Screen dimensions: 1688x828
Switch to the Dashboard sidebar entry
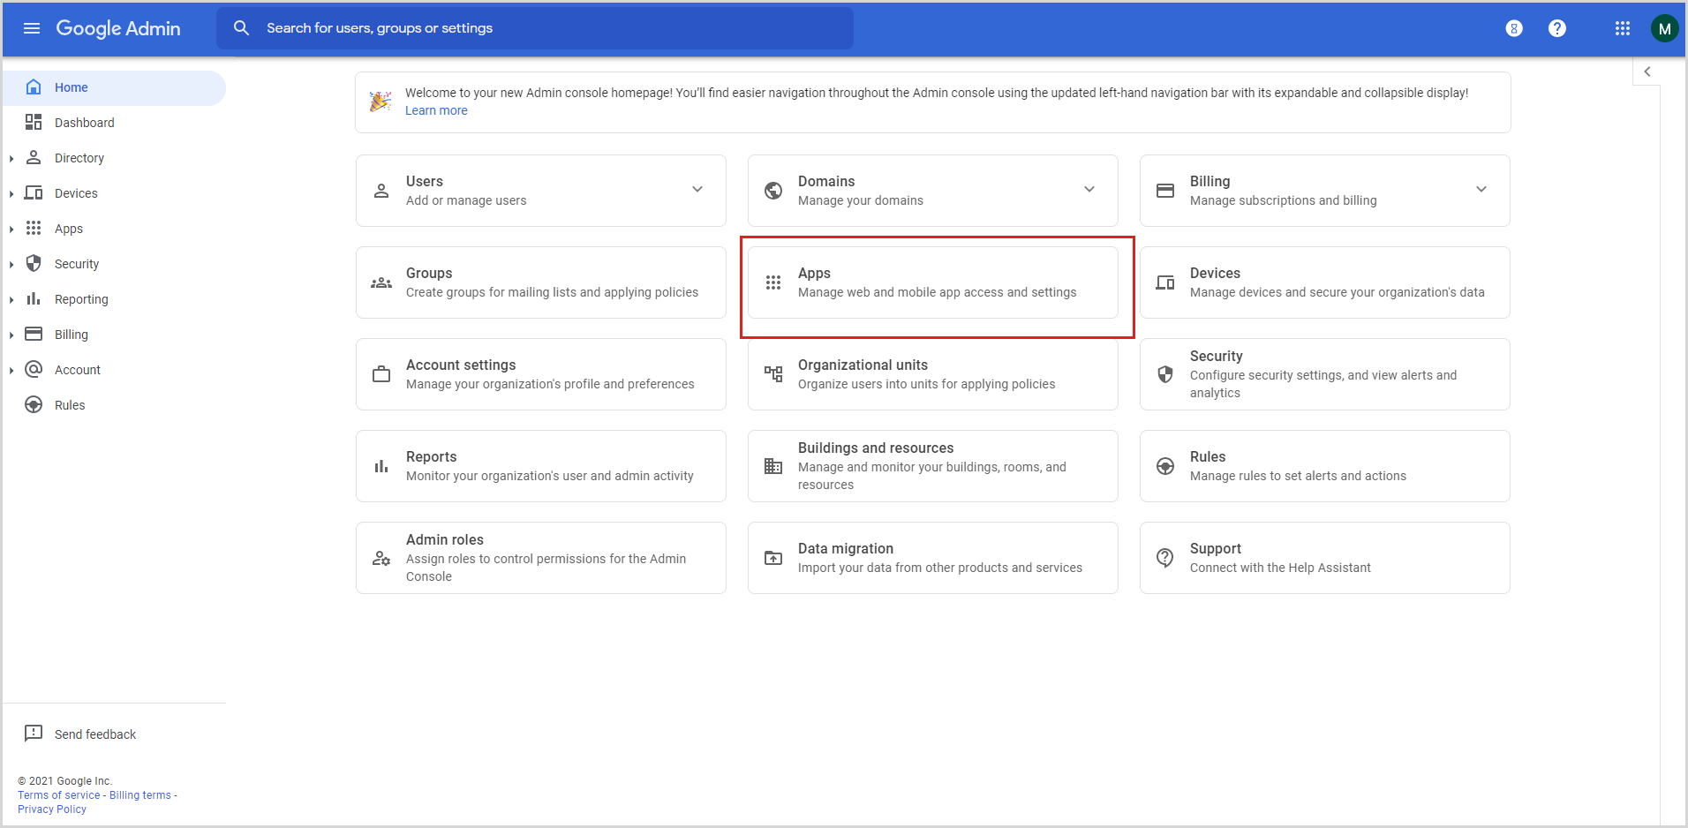click(x=85, y=122)
